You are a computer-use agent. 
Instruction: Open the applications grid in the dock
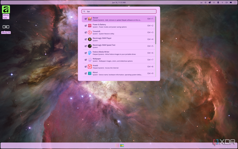click(x=117, y=146)
